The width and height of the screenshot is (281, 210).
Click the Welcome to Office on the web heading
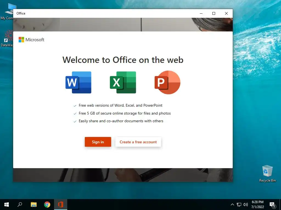tap(123, 60)
